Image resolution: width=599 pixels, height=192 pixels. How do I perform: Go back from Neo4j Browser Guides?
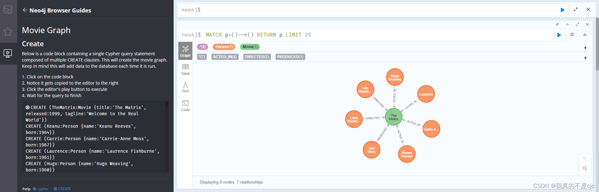[x=25, y=10]
